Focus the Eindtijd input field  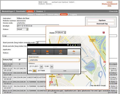pyautogui.click(x=38, y=26)
